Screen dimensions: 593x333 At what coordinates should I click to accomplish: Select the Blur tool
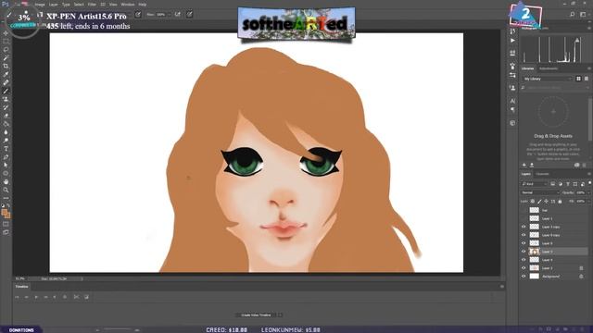coord(6,132)
